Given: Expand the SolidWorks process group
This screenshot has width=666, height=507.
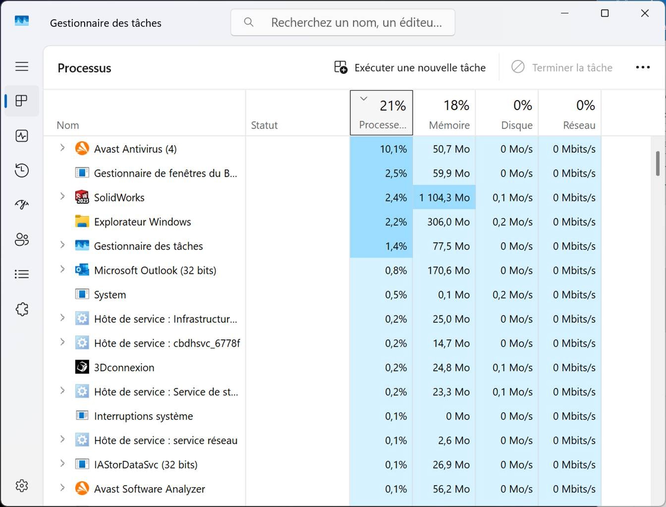Looking at the screenshot, I should pos(62,196).
